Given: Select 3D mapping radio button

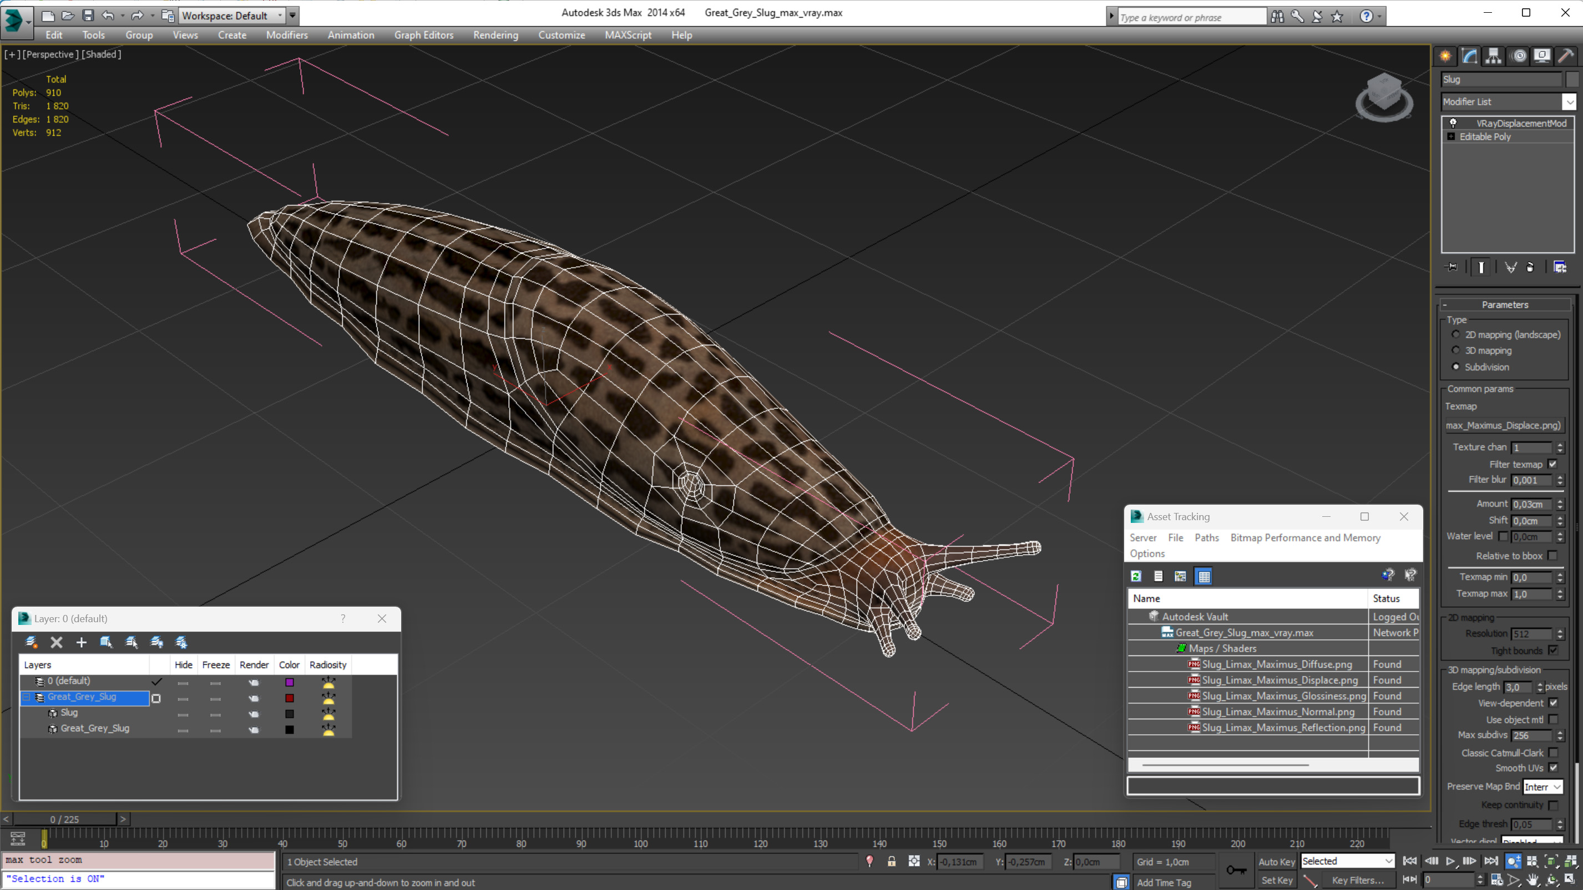Looking at the screenshot, I should pyautogui.click(x=1455, y=350).
